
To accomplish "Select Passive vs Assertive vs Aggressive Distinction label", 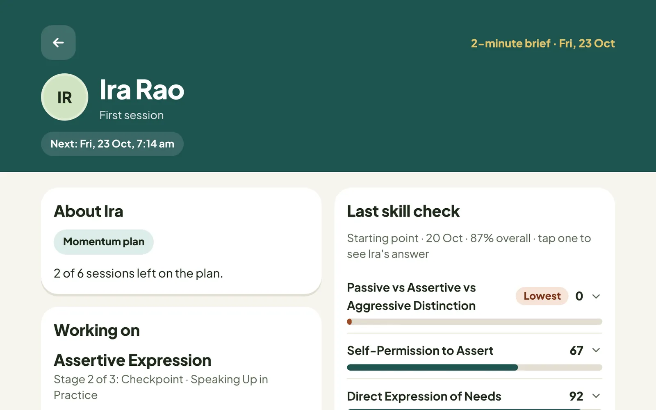I will [411, 296].
